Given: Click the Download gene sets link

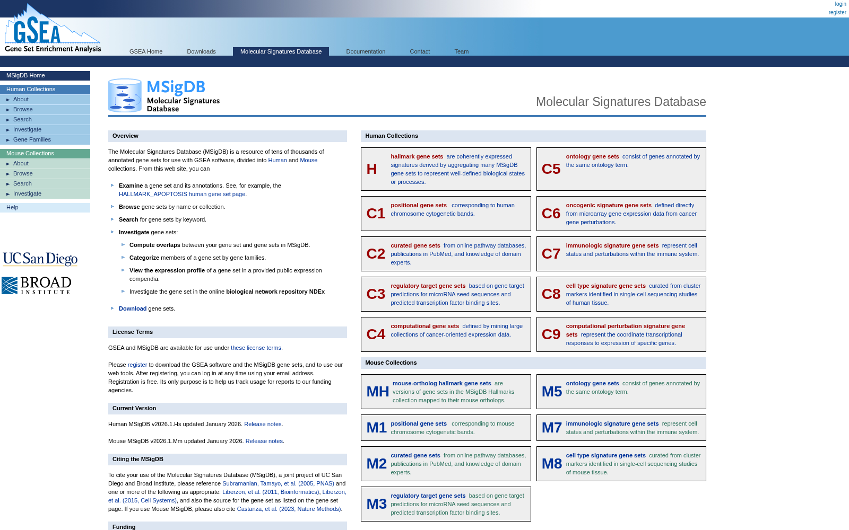Looking at the screenshot, I should tap(133, 308).
